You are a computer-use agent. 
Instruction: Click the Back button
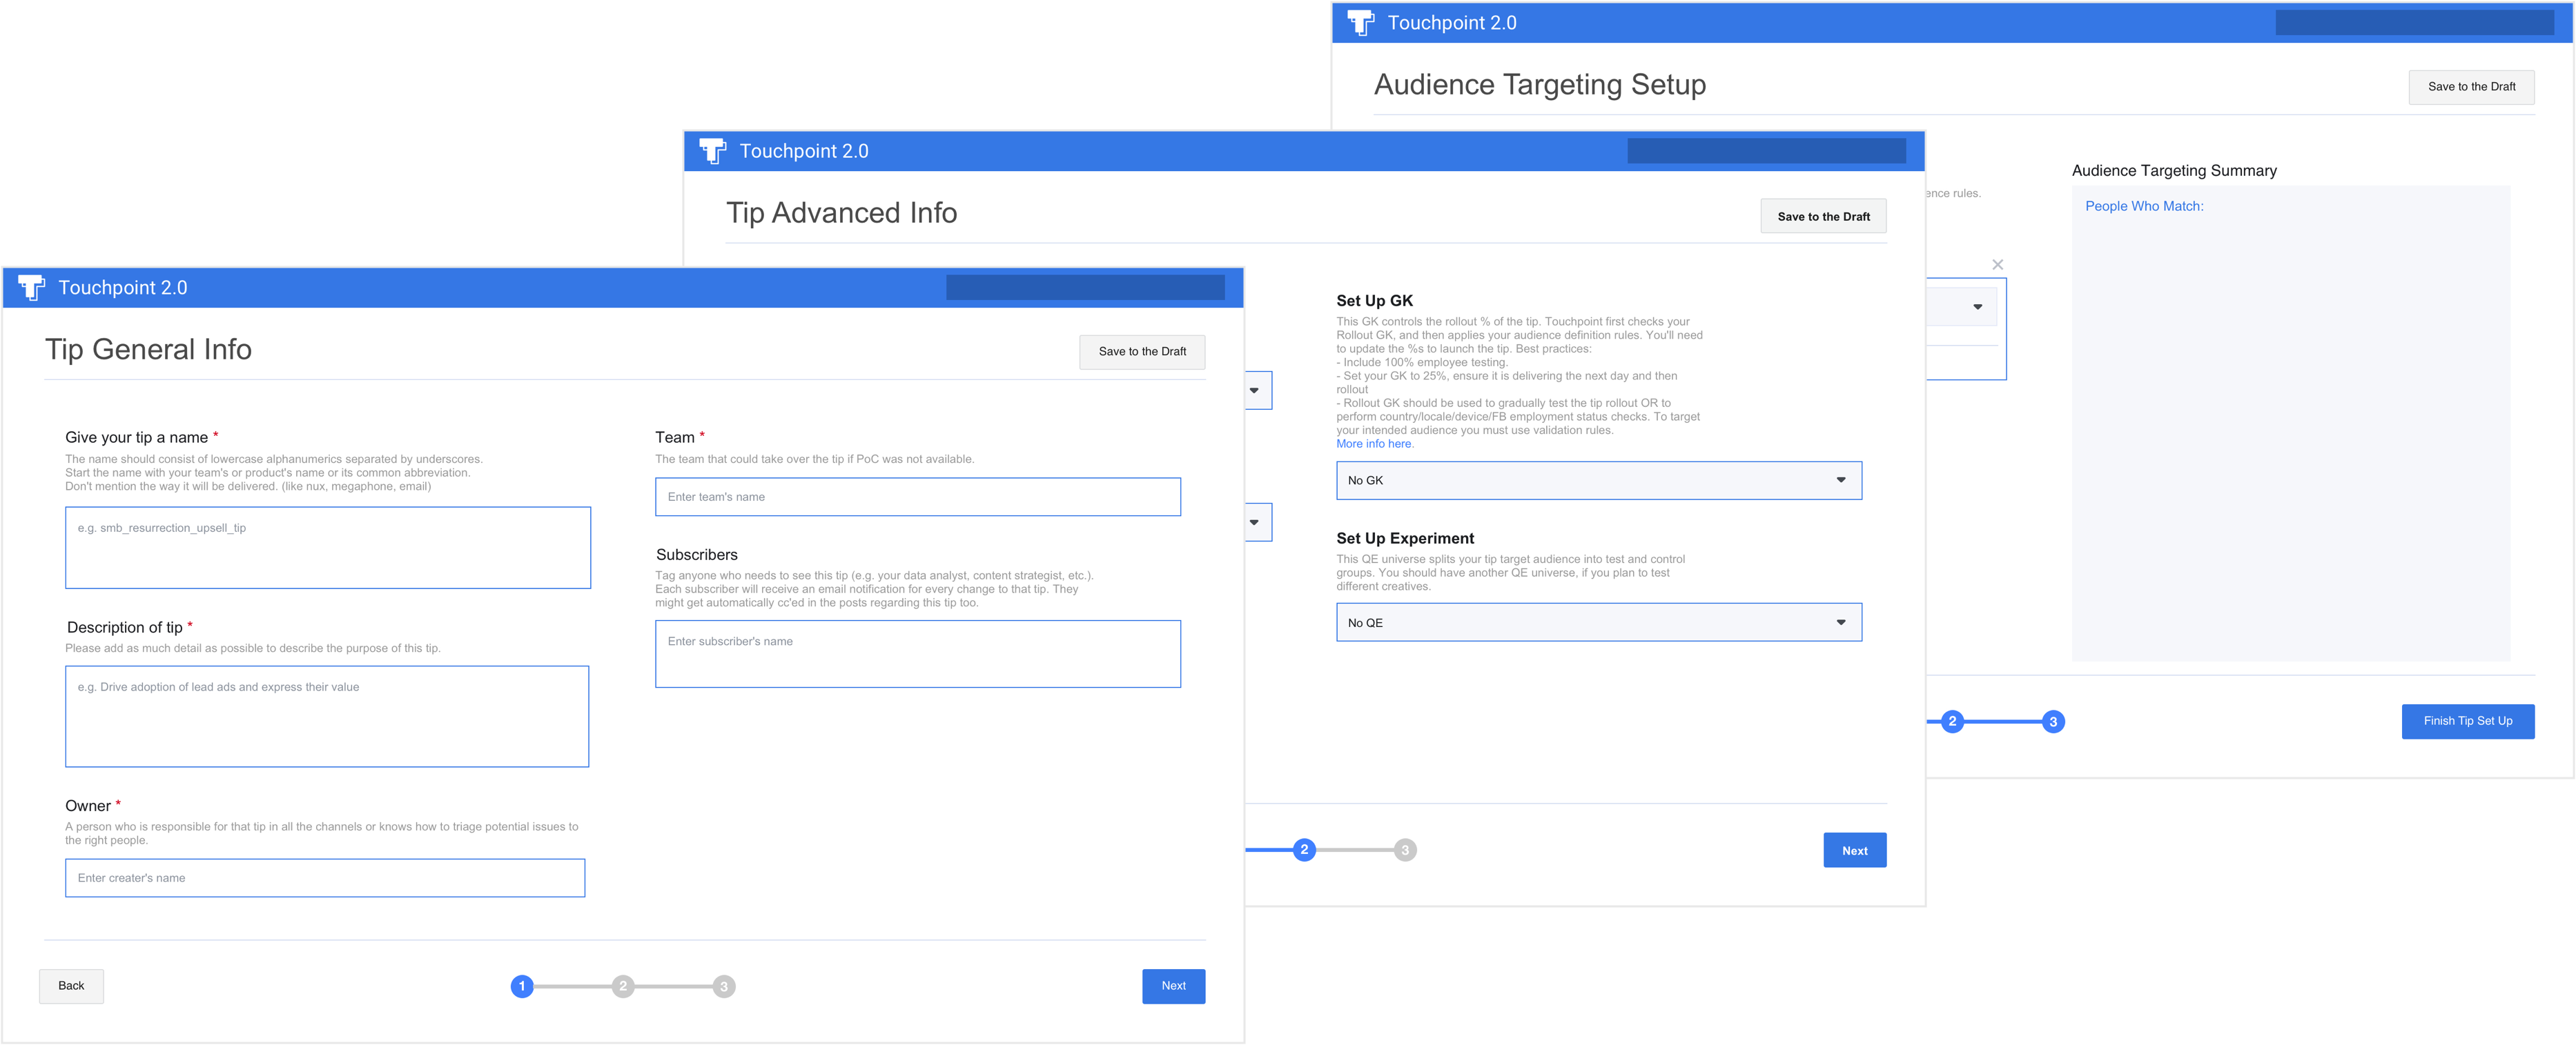coord(71,986)
